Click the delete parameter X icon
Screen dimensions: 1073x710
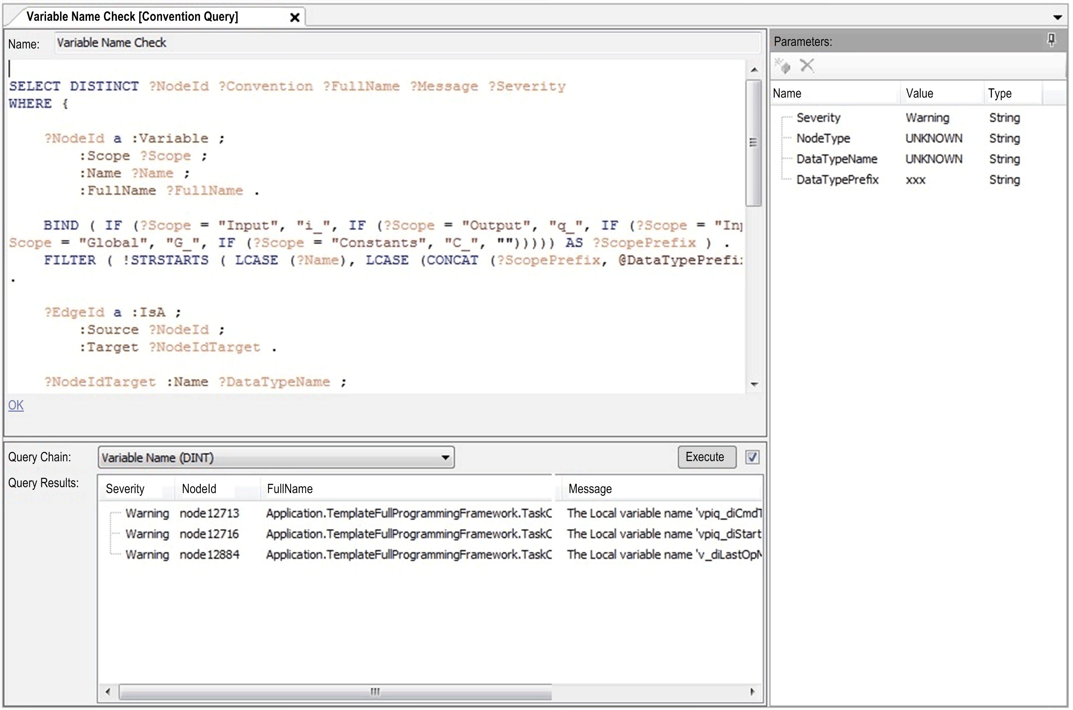click(807, 65)
